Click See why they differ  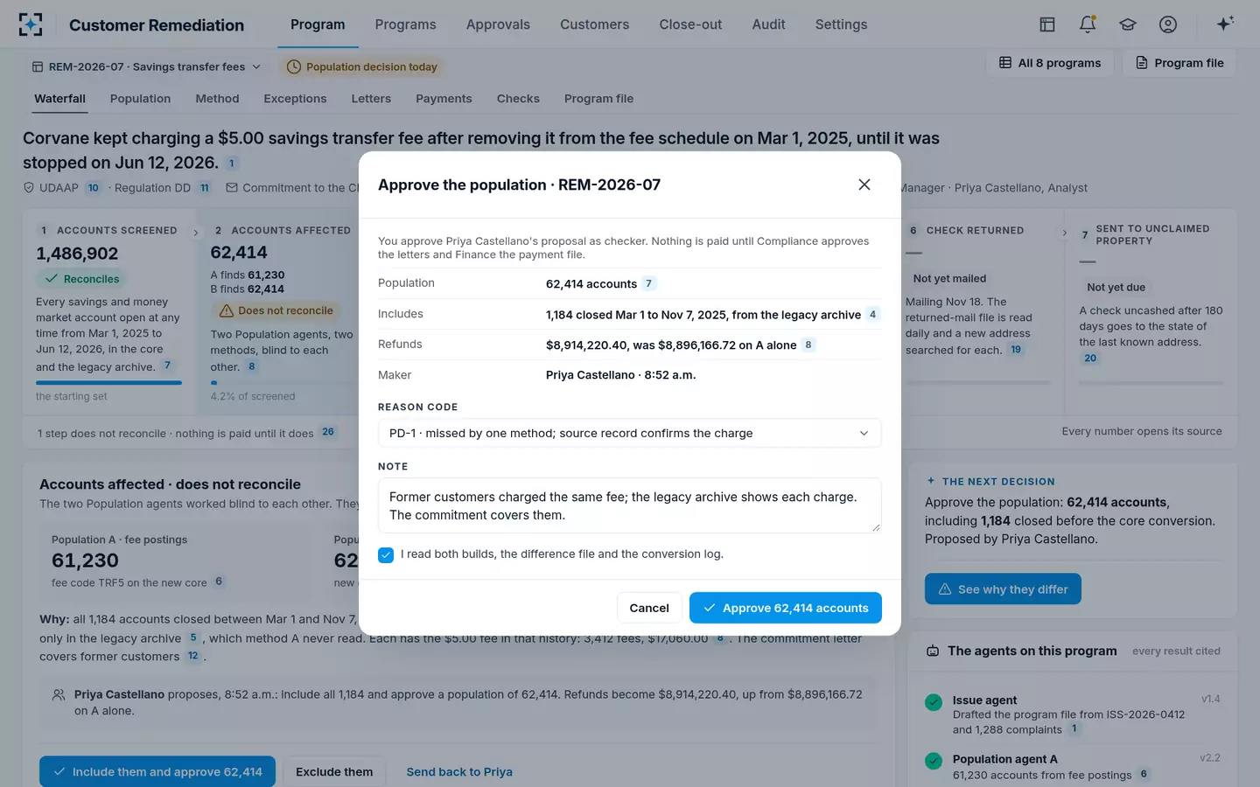pos(1003,589)
